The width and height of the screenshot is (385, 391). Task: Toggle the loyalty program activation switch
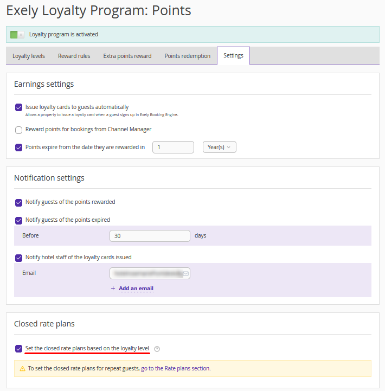tap(17, 34)
